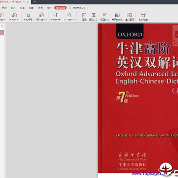Click the PDF to picture conversion icon
This screenshot has height=178, width=178.
(x=29, y=15)
